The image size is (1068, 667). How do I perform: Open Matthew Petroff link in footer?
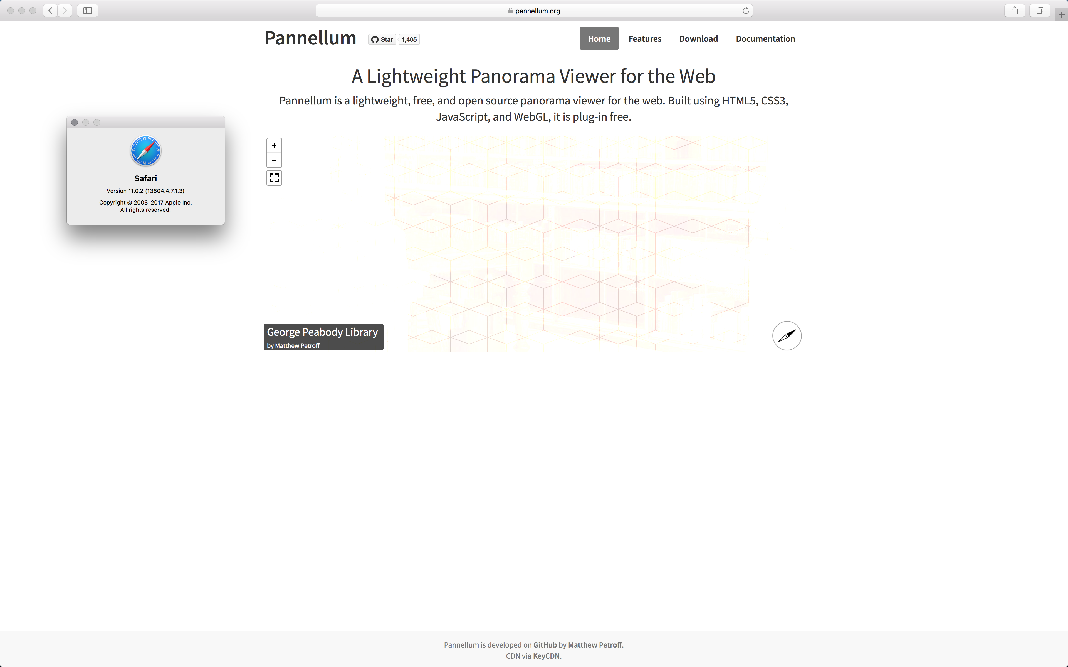tap(595, 645)
